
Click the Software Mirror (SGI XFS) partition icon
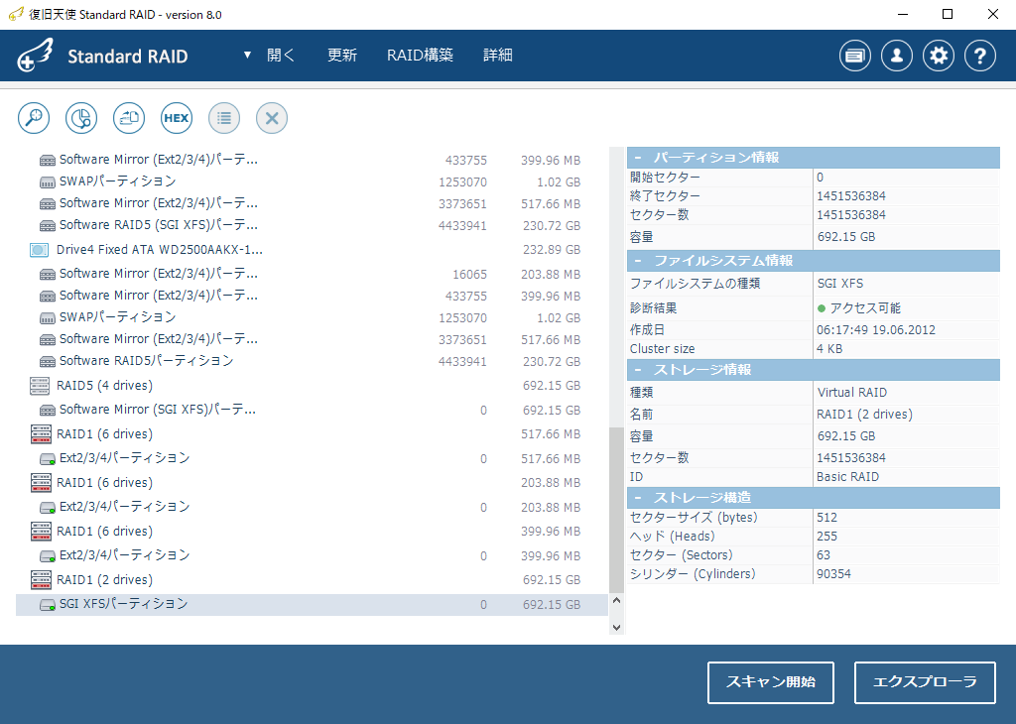(48, 410)
